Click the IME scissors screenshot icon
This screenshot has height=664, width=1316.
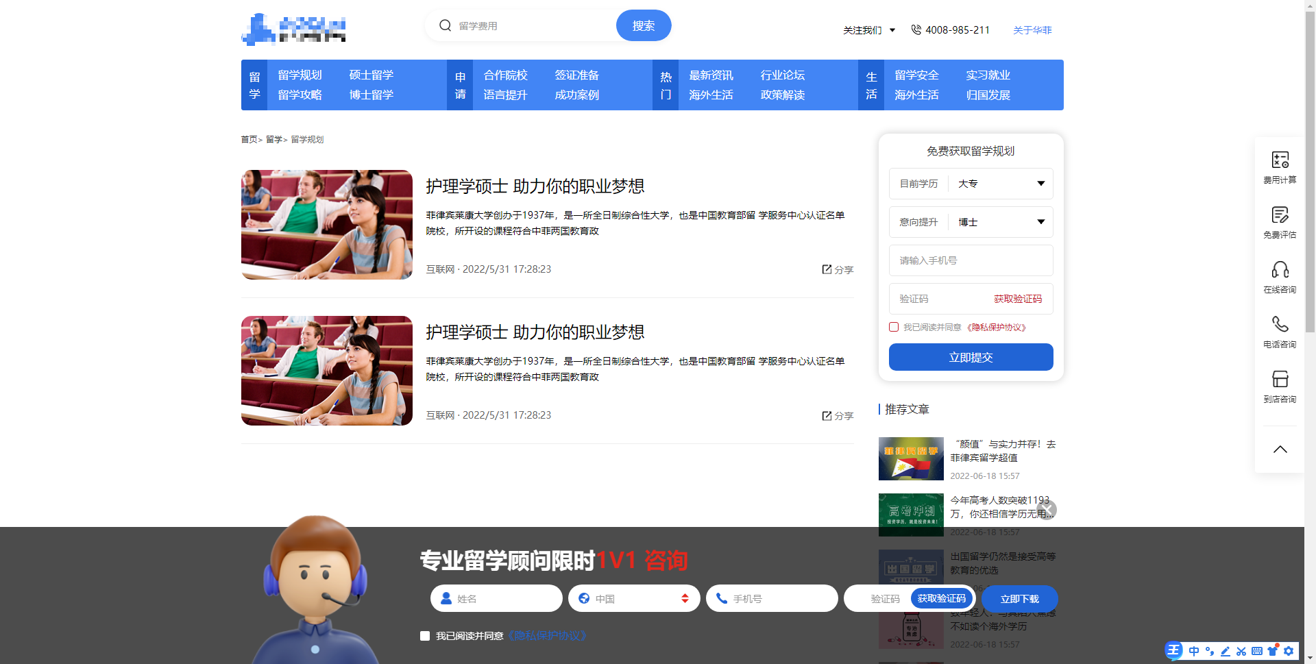pyautogui.click(x=1241, y=651)
